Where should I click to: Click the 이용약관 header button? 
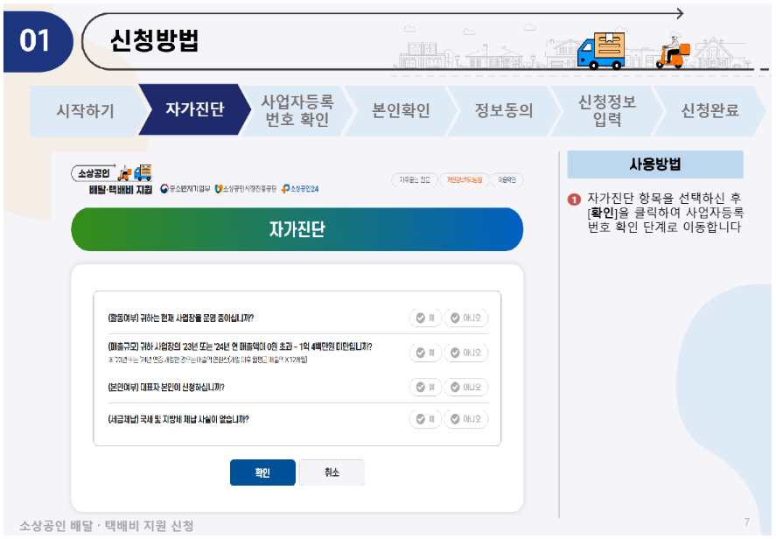coord(507,179)
